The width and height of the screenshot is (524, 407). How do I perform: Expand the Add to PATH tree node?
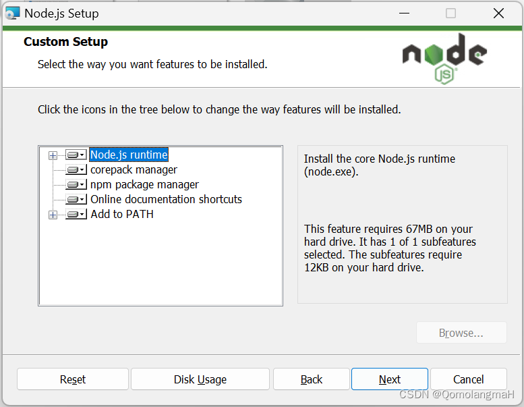pyautogui.click(x=53, y=215)
